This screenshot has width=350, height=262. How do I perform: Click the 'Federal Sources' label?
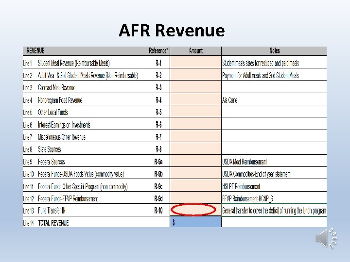coord(52,162)
